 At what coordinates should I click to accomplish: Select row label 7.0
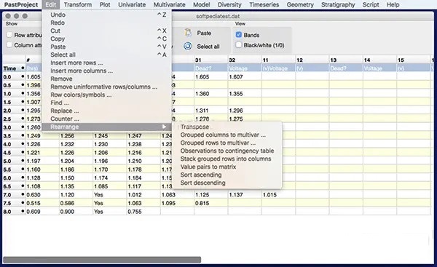click(7, 195)
